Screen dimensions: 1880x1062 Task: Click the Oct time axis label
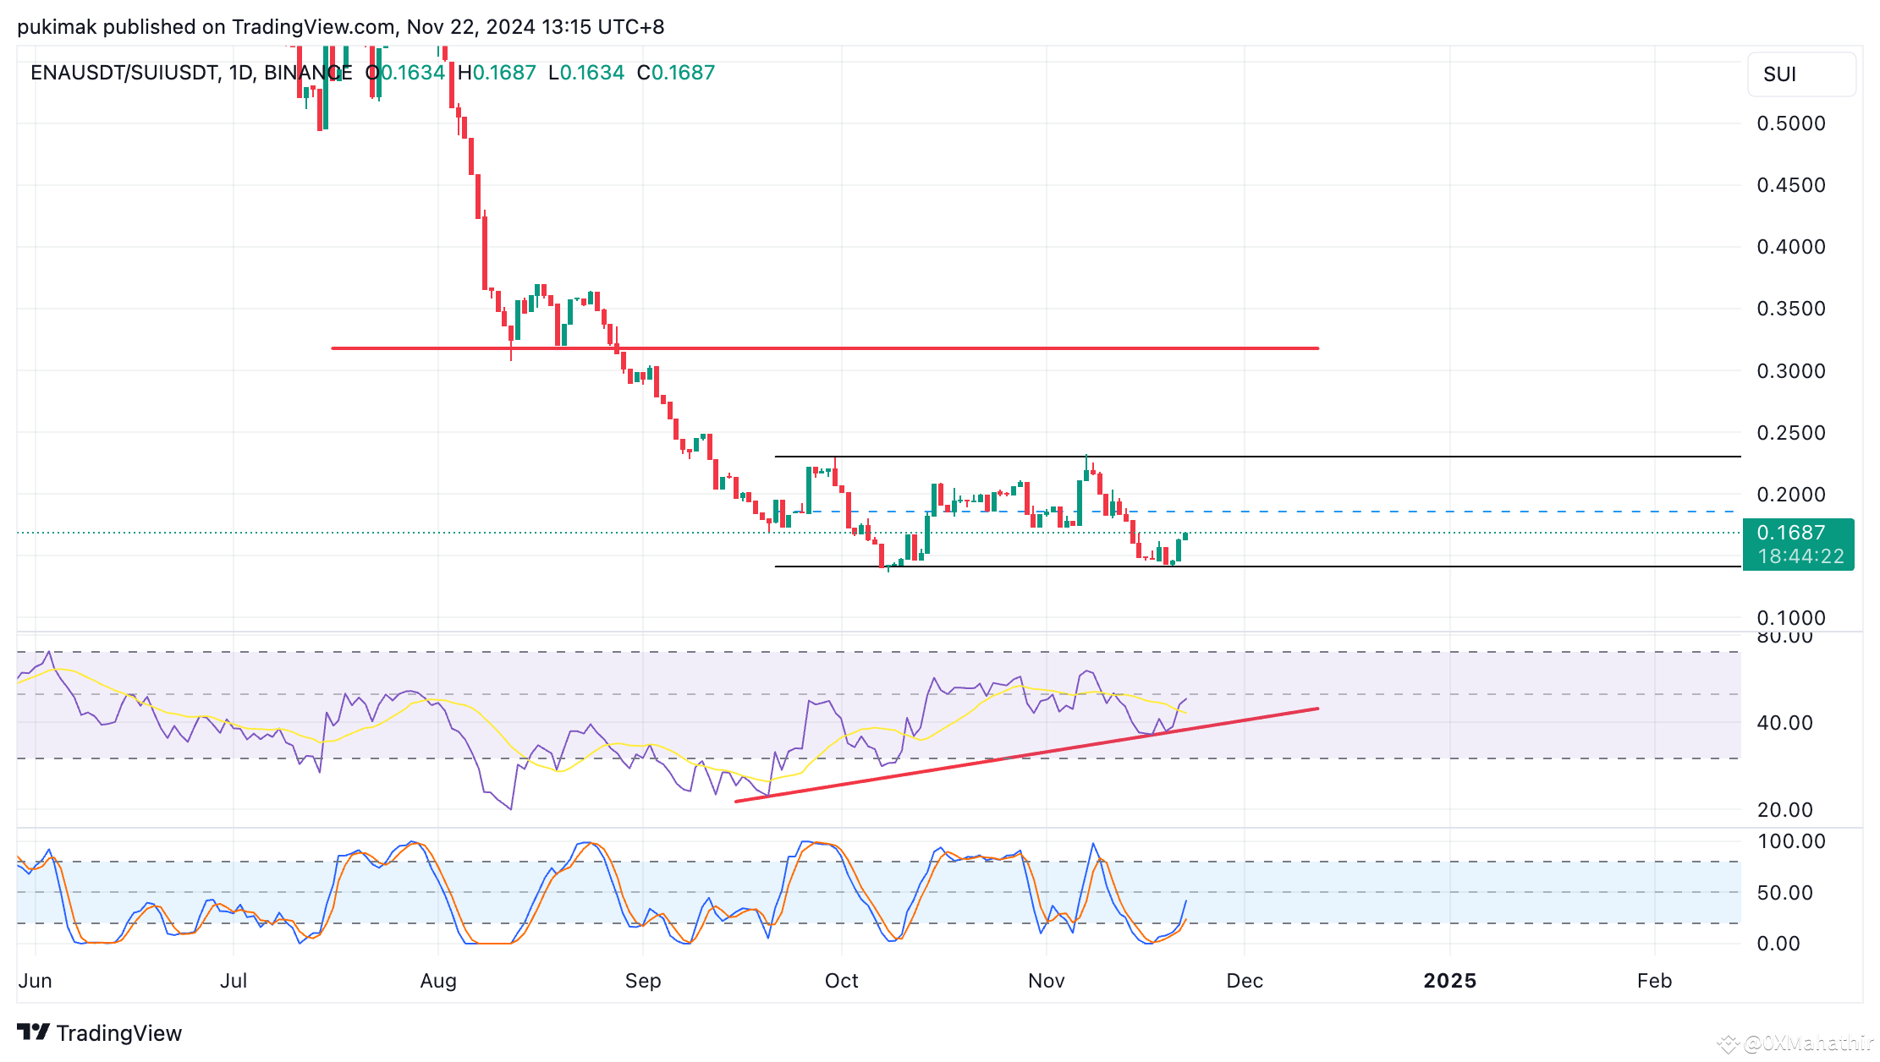[x=842, y=981]
